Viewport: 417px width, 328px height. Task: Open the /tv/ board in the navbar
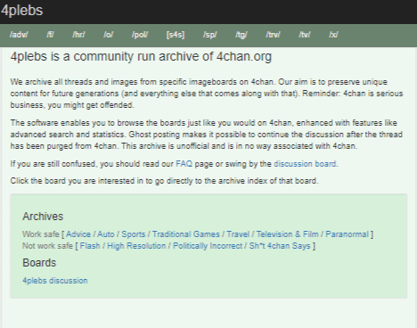305,35
